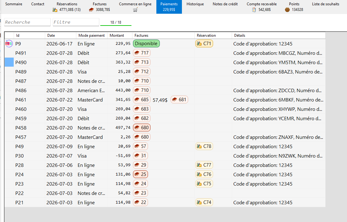The image size is (347, 222).
Task: Go to the Compte recevable tab
Action: tap(262, 7)
